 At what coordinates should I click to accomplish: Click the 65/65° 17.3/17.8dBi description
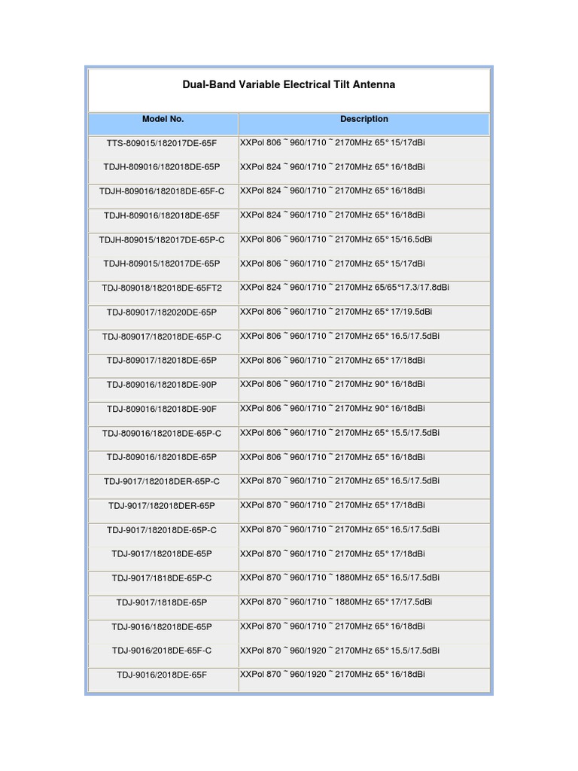[x=345, y=288]
